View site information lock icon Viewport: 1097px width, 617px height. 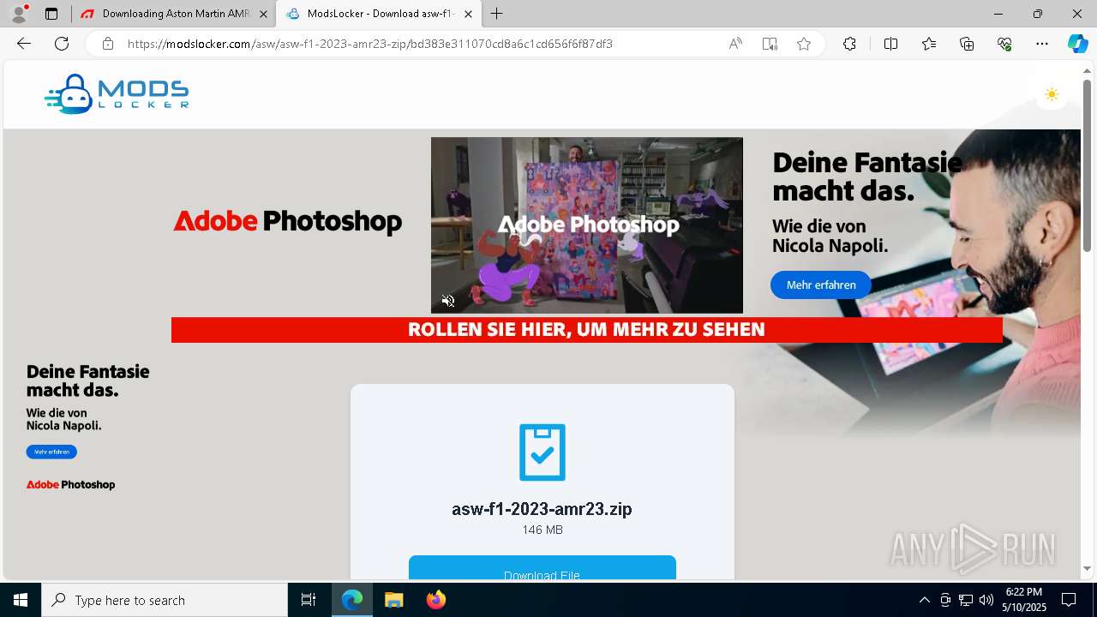108,44
